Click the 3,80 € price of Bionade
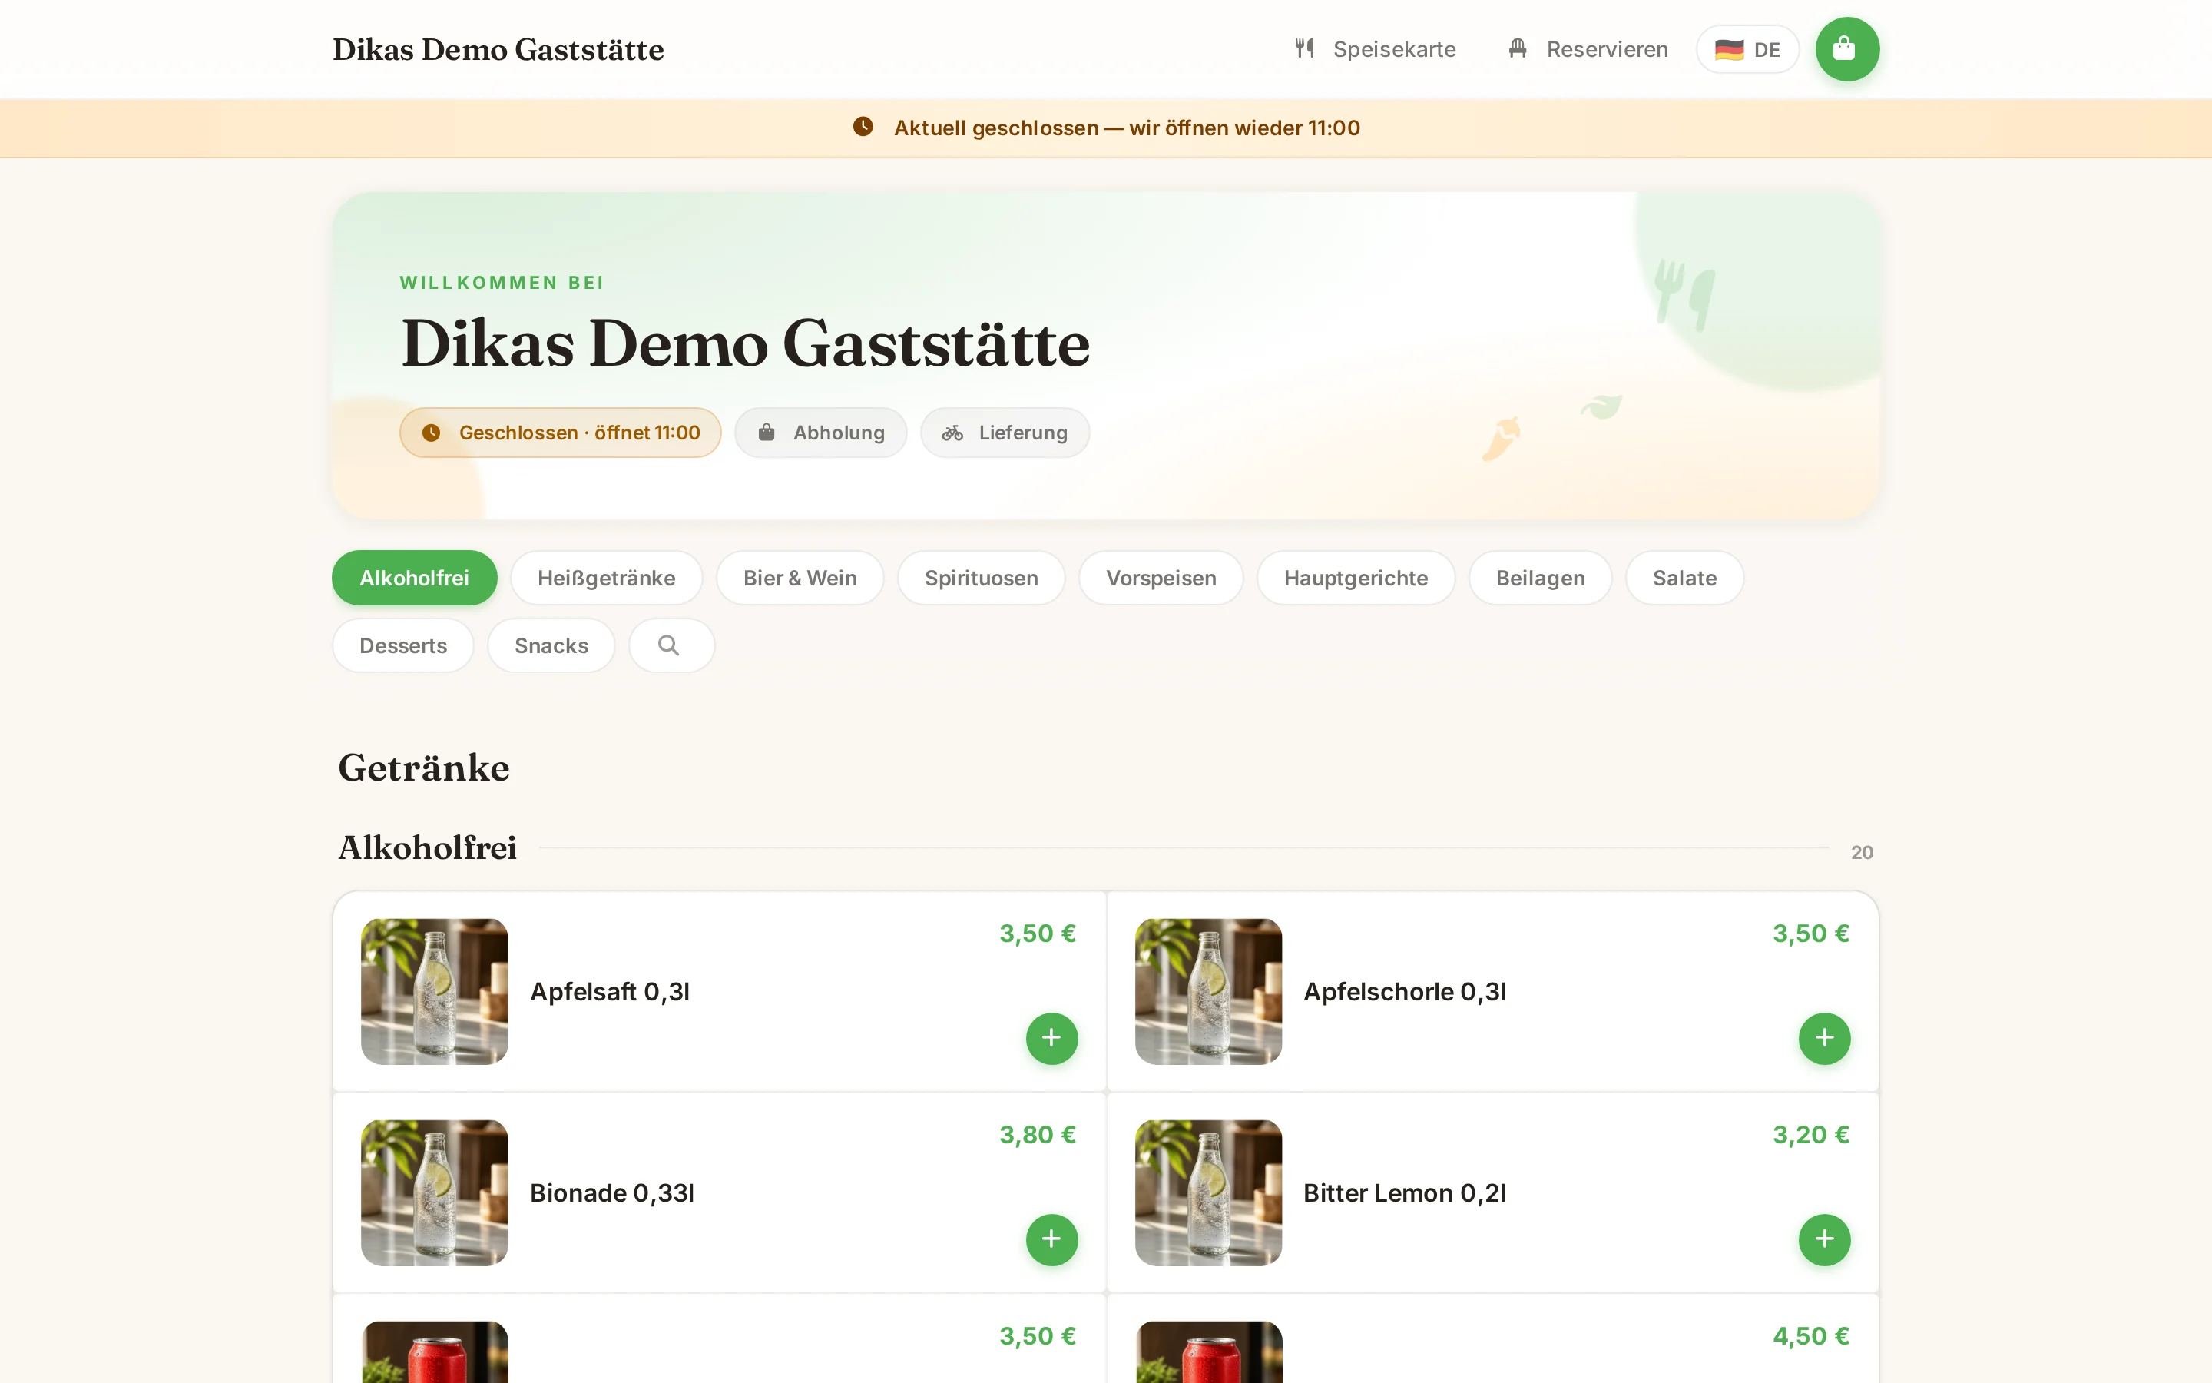The width and height of the screenshot is (2212, 1383). [1038, 1135]
